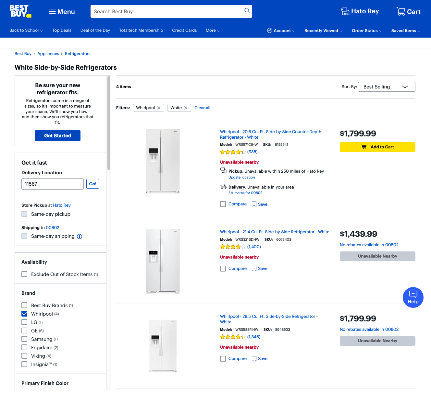Open the hamburger Menu
The height and width of the screenshot is (394, 431).
tap(62, 12)
